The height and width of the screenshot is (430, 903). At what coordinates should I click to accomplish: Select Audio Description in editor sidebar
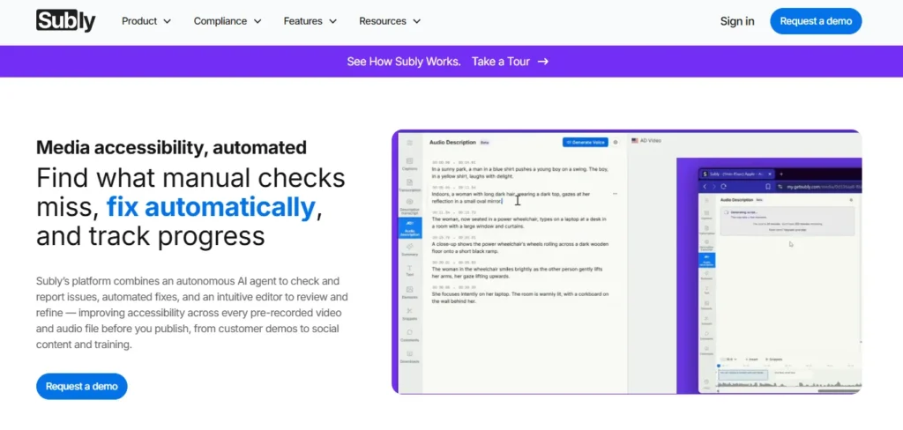(409, 228)
